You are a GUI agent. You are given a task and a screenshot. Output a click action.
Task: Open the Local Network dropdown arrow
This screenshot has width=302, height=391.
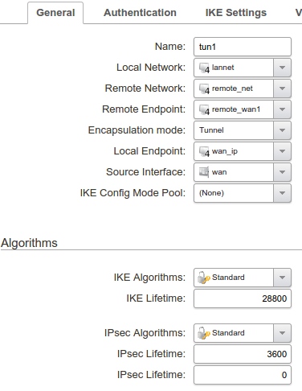pos(282,68)
